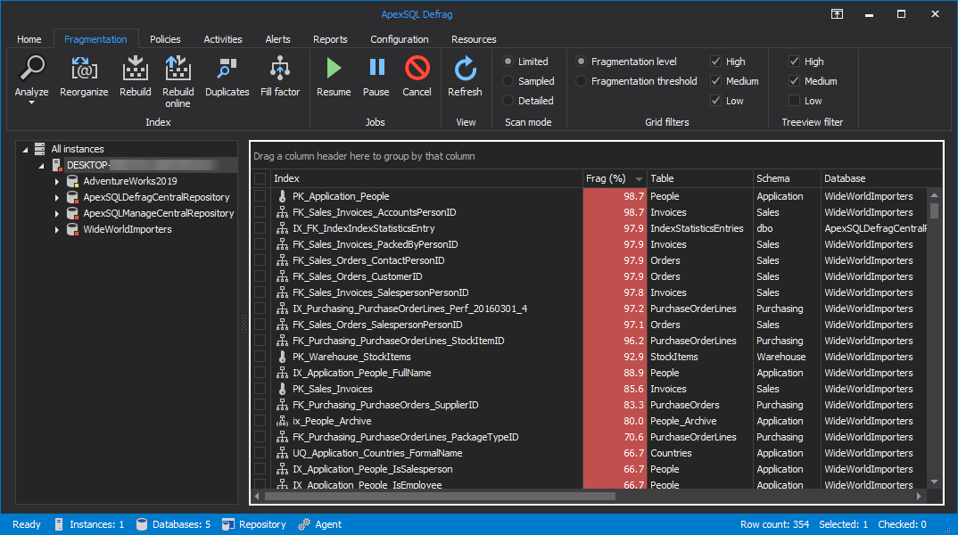This screenshot has width=958, height=535.
Task: Expand the ApexSQLDefragCentralRepository node
Action: tap(57, 197)
